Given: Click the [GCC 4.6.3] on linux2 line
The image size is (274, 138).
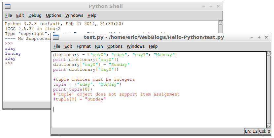Looking at the screenshot, I should click(32, 29).
